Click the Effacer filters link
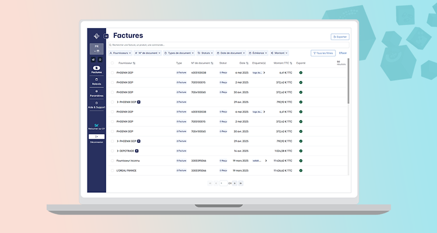The width and height of the screenshot is (437, 233). (x=343, y=53)
